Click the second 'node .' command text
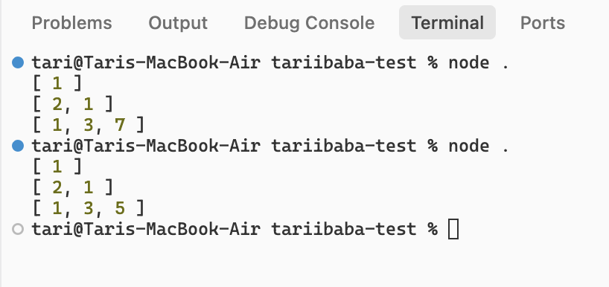 point(479,146)
